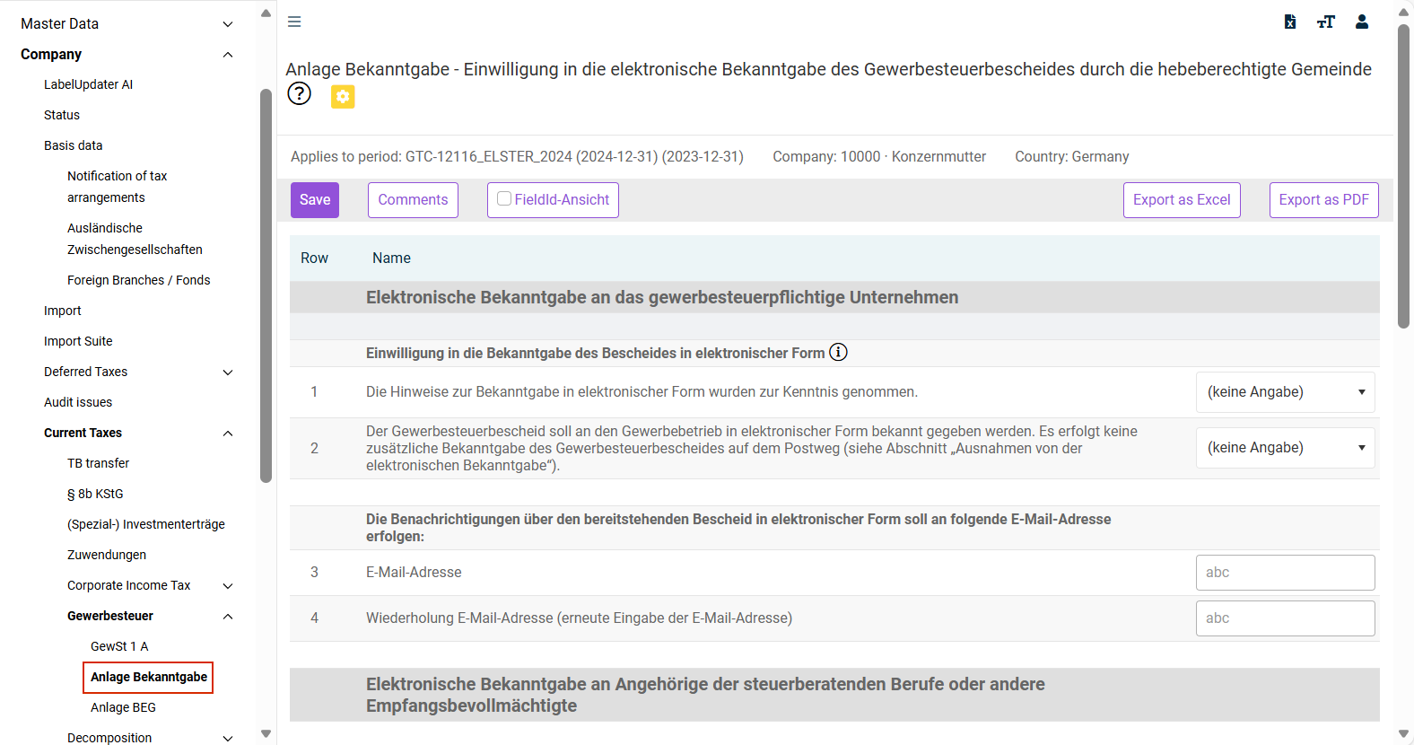
Task: Open Notification of tax arrangements
Action: click(x=117, y=187)
